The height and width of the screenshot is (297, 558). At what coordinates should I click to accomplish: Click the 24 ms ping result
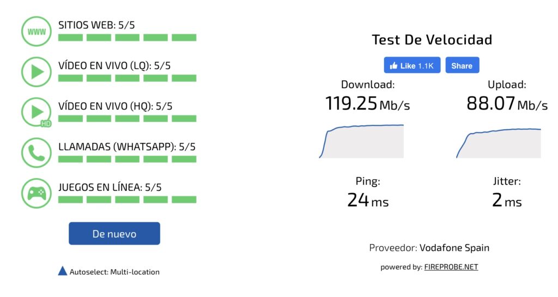pos(368,200)
